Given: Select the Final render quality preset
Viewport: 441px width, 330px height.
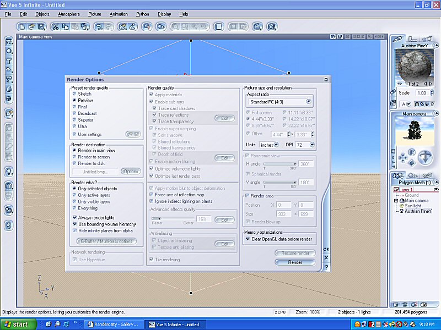Looking at the screenshot, I should coord(74,107).
